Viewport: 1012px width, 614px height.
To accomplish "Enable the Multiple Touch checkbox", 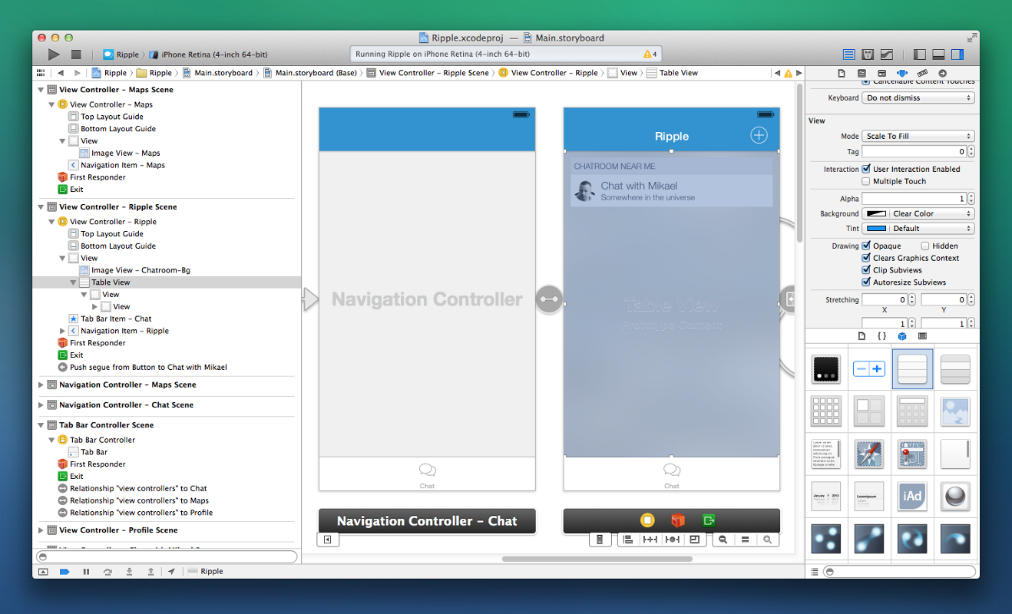I will tap(866, 181).
